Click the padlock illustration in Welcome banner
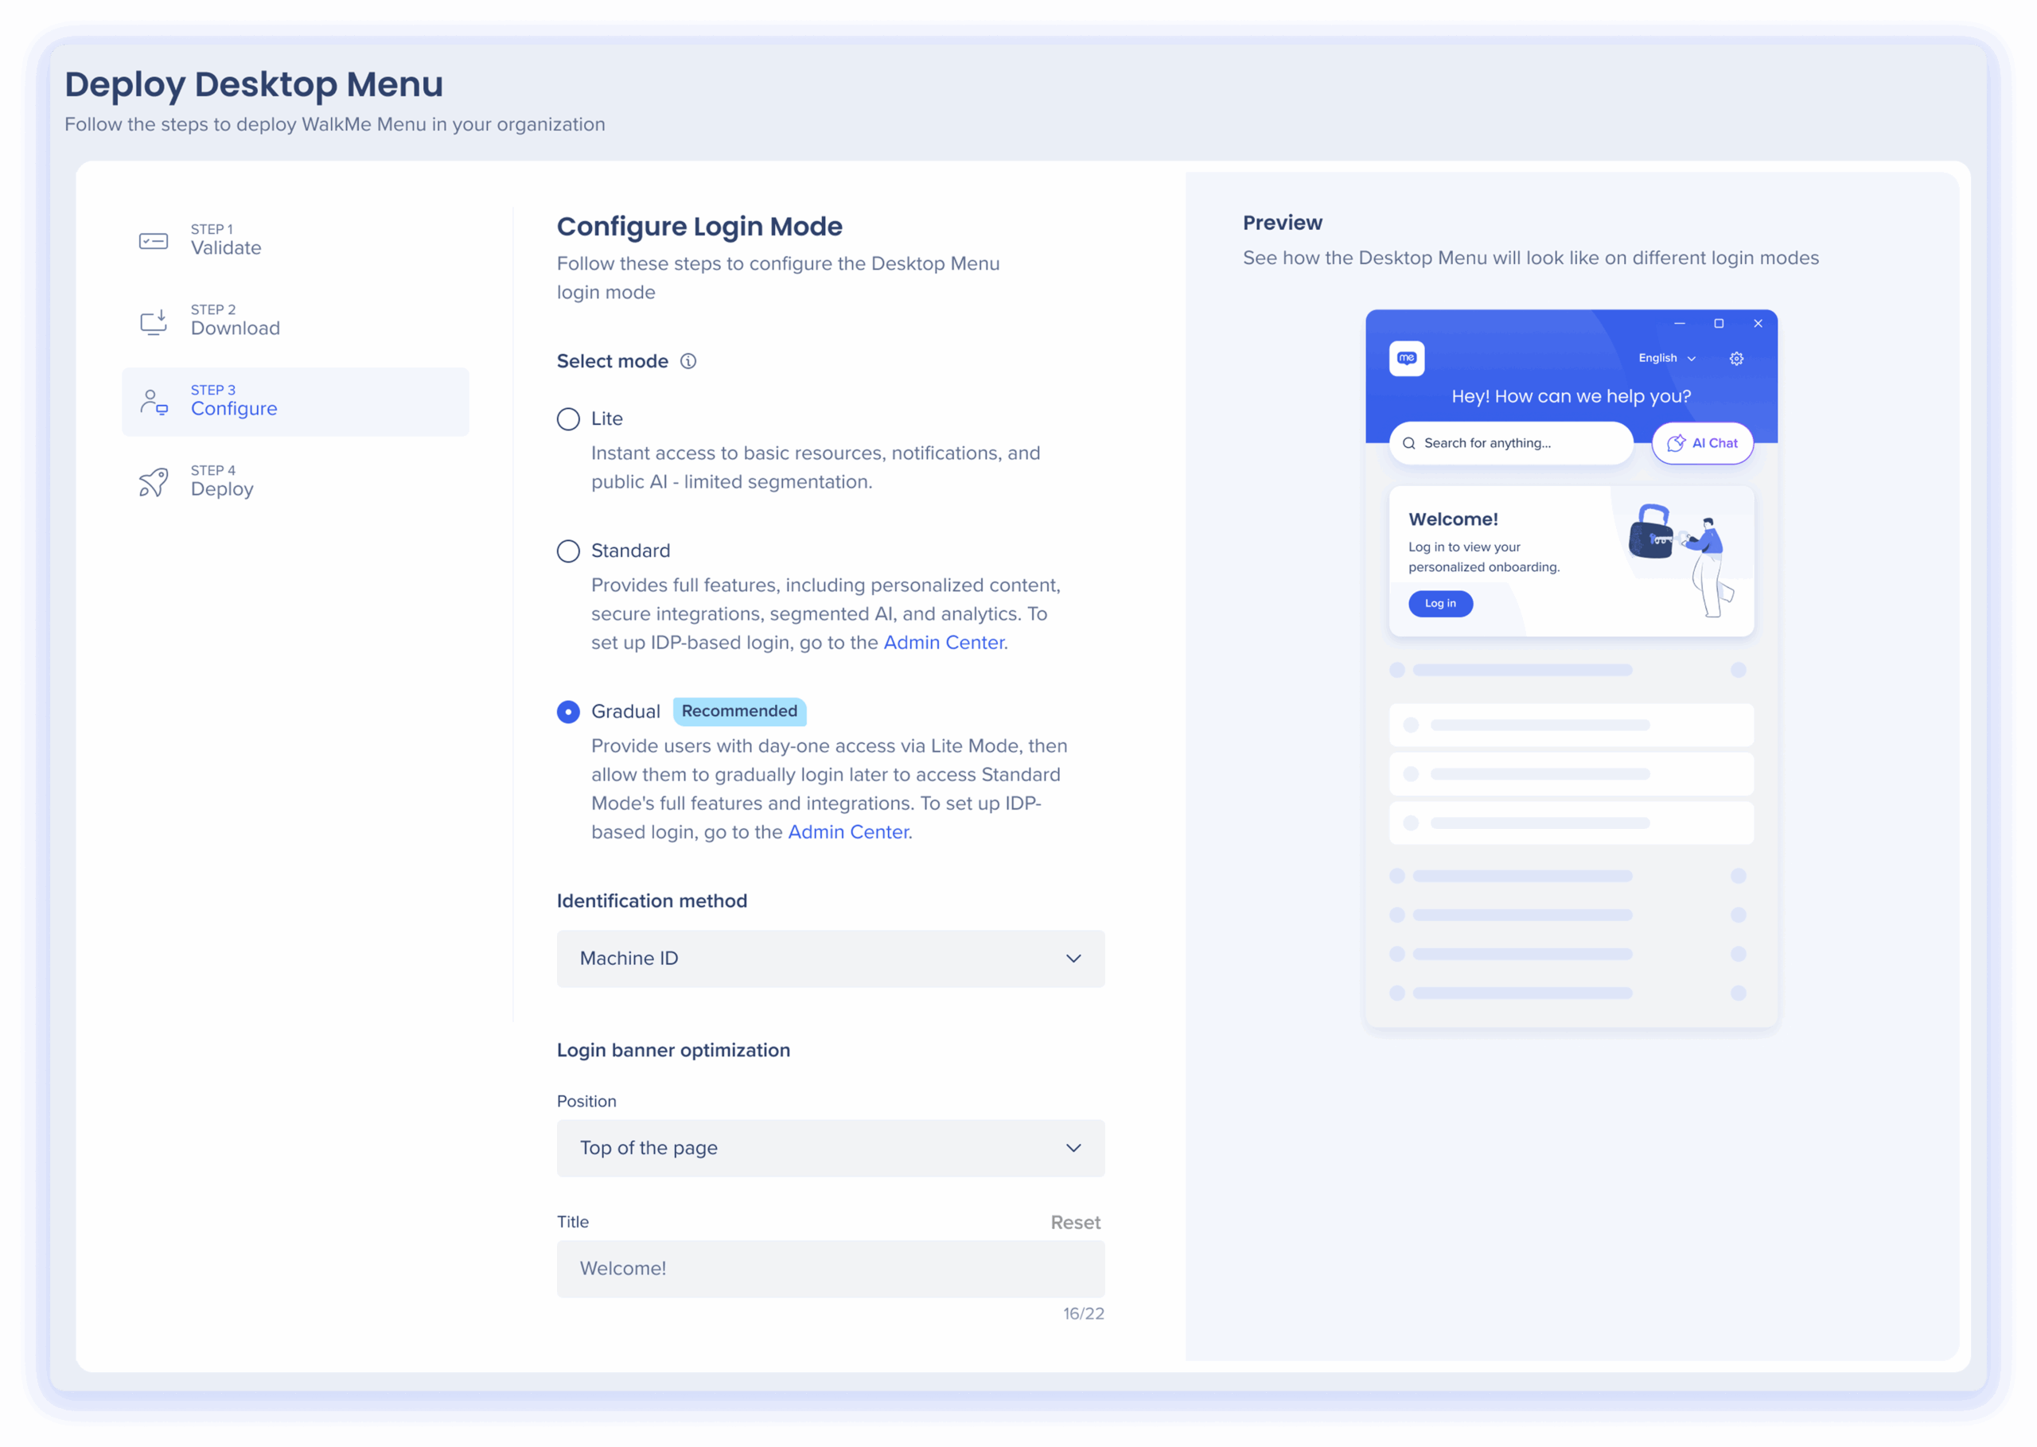The image size is (2037, 1447). point(1650,532)
